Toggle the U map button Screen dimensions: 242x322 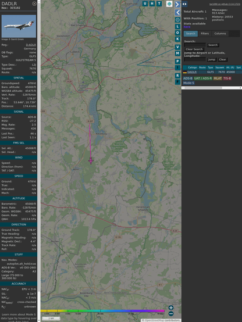pyautogui.click(x=145, y=3)
